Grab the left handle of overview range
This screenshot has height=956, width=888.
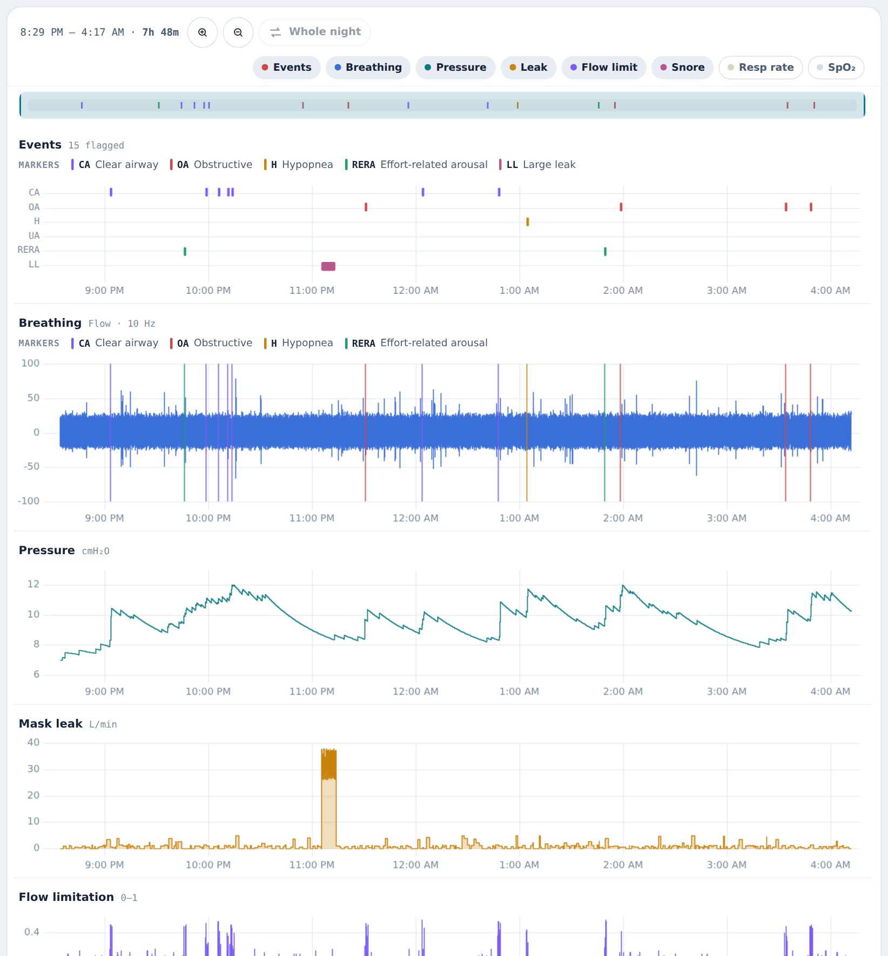pyautogui.click(x=21, y=105)
